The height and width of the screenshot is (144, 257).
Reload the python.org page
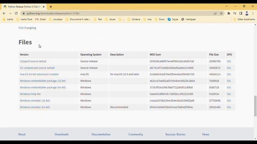tap(16, 13)
